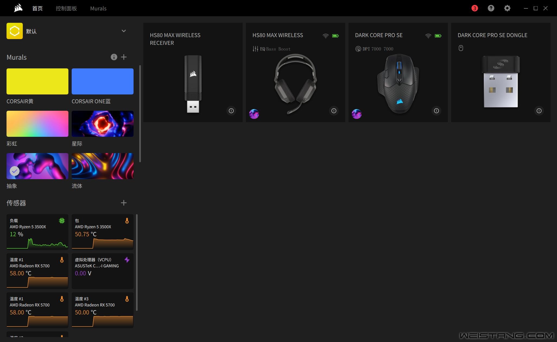Open the 50.00 °C 温度 #3 tile
Screen dimensions: 557x342
(x=103, y=310)
